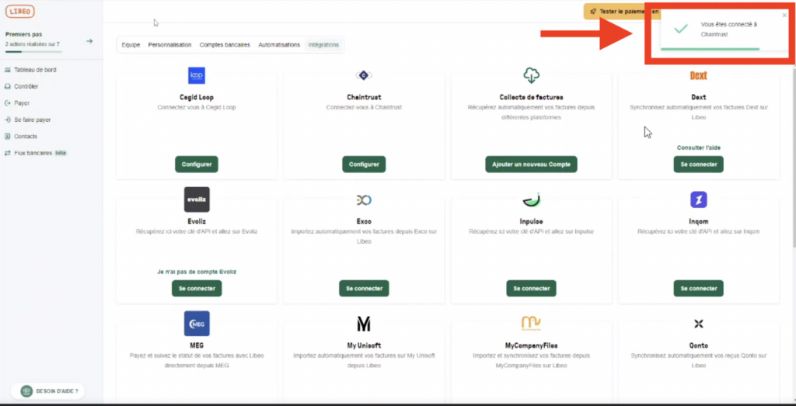Click '2 actions réalisées sur 7' text
The image size is (796, 406).
[x=33, y=44]
